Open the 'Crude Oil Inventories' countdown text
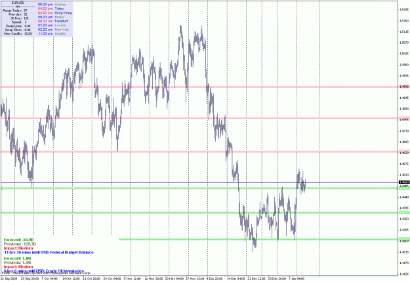 (x=44, y=271)
